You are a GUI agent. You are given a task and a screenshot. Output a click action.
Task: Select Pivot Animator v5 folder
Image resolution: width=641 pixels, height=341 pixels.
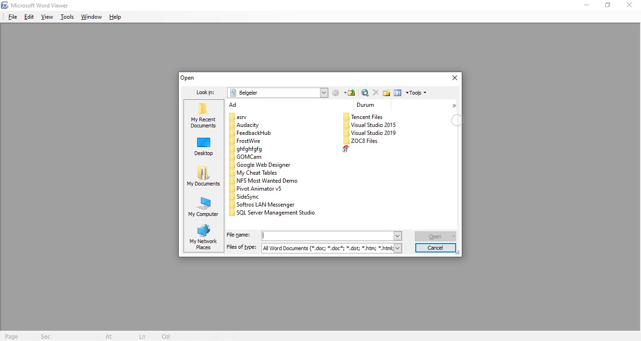click(255, 189)
